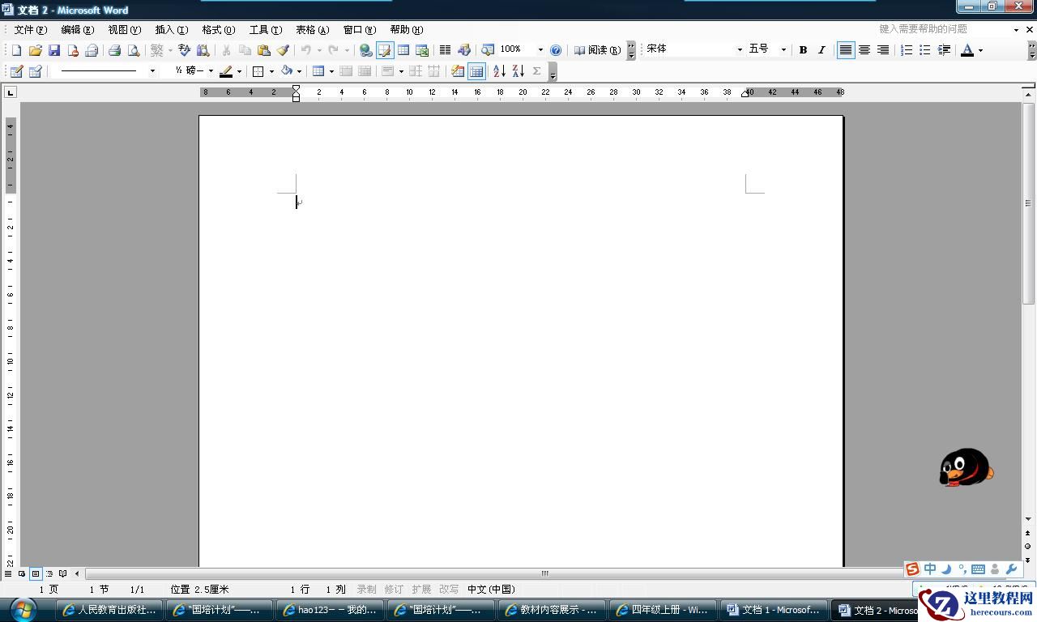The height and width of the screenshot is (622, 1037).
Task: Toggle center text alignment
Action: [x=864, y=50]
